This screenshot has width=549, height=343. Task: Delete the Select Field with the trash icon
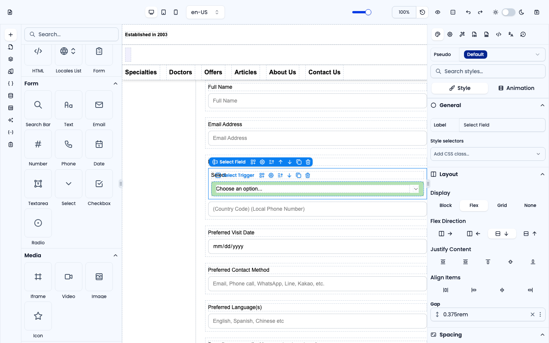point(308,162)
